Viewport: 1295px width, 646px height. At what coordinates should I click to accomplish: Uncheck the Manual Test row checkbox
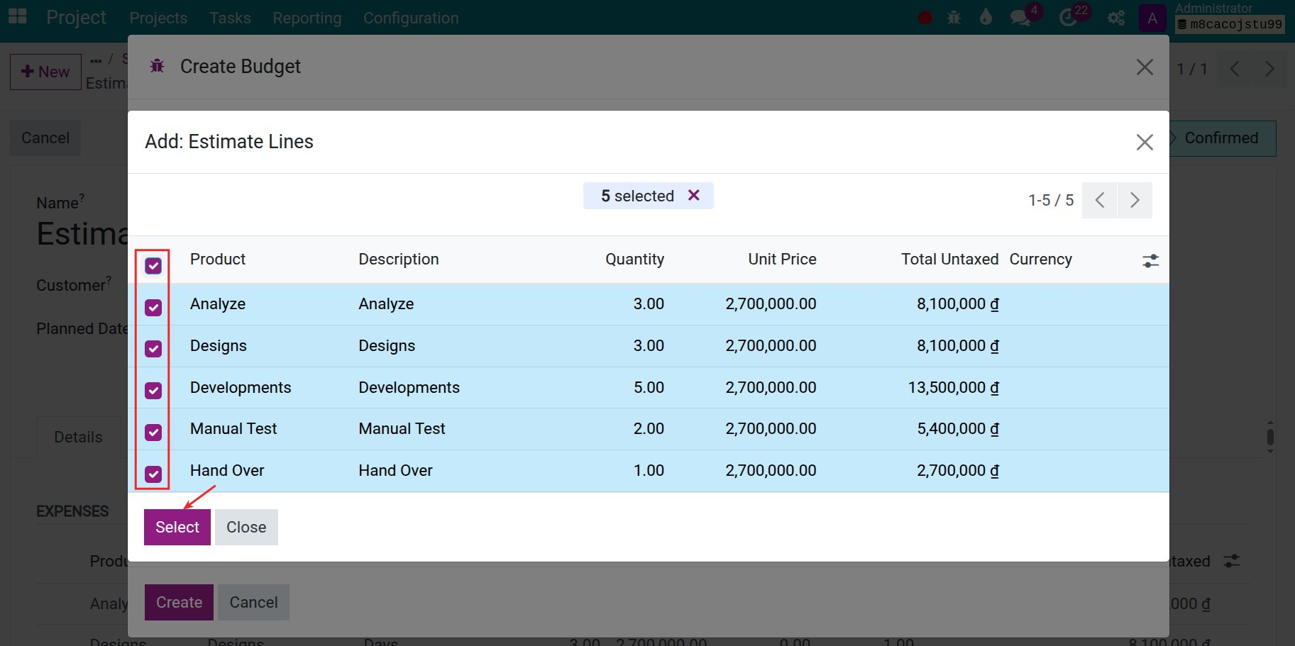click(153, 433)
